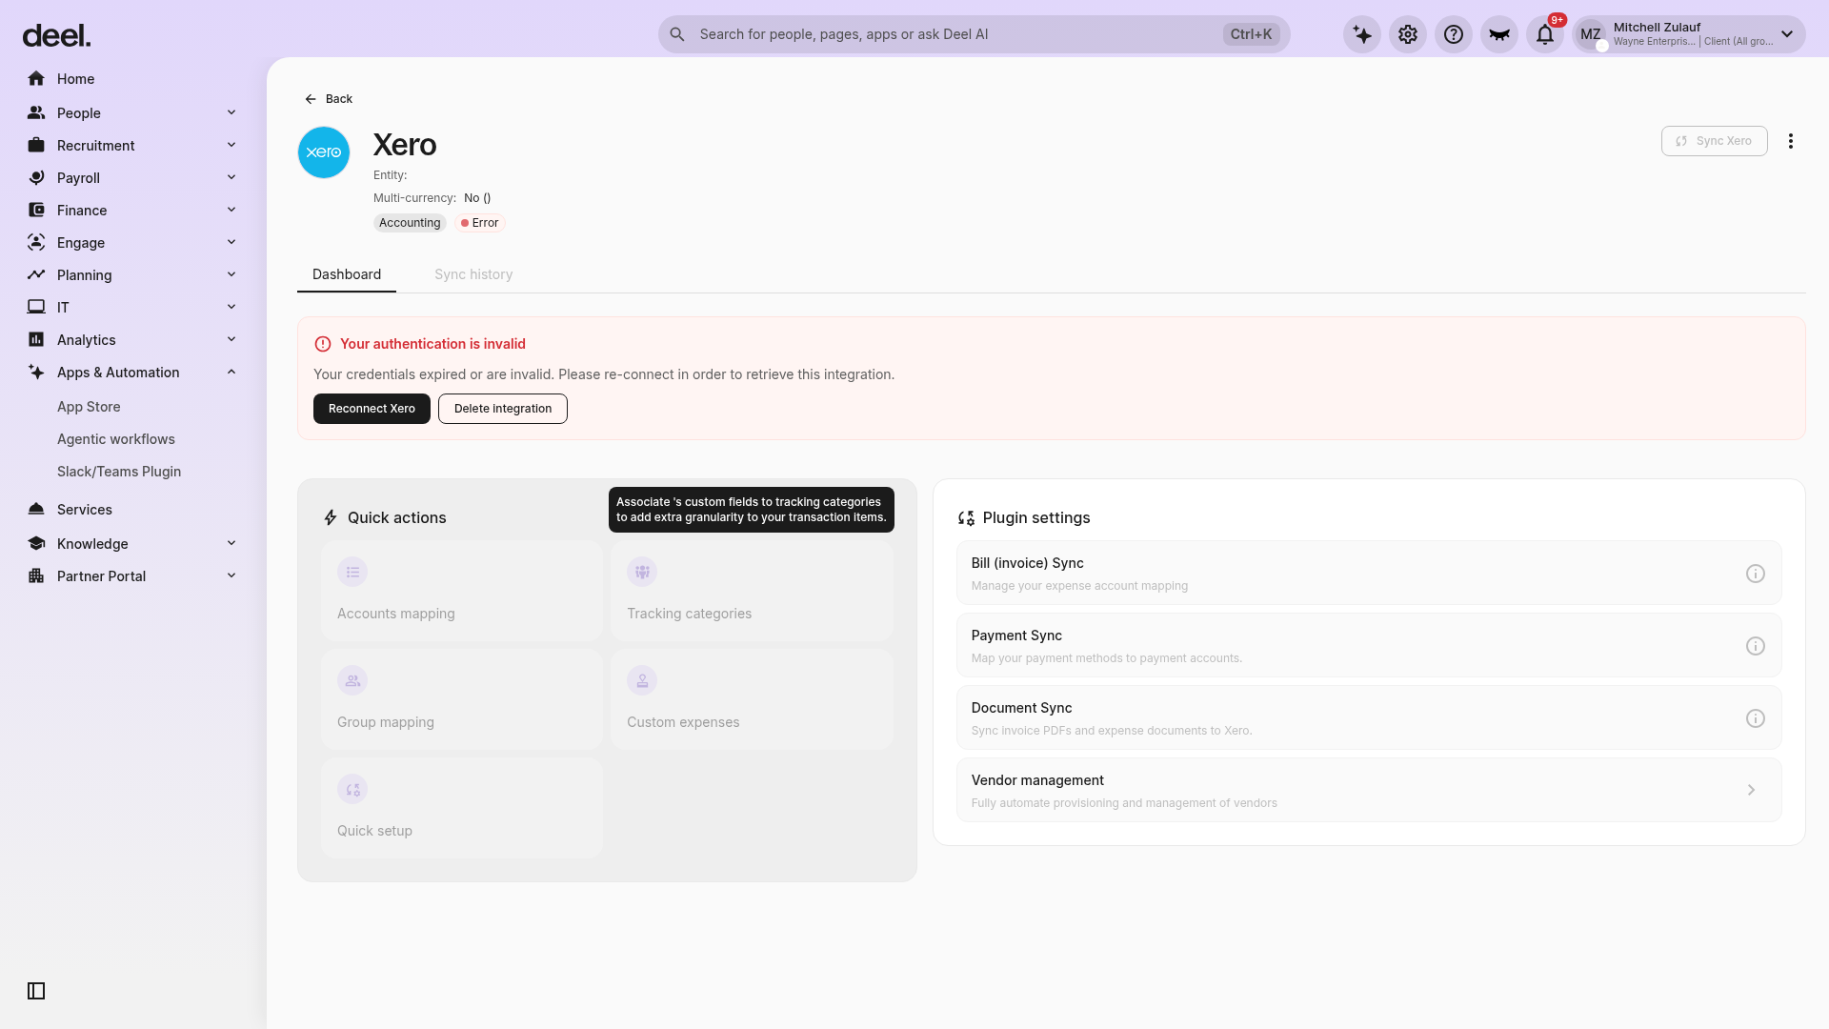Open the Accounts mapping quick action
The width and height of the screenshot is (1829, 1029).
pos(462,591)
